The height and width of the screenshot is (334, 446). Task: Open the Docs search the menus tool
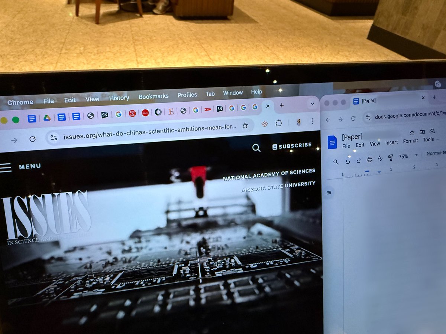(x=336, y=162)
